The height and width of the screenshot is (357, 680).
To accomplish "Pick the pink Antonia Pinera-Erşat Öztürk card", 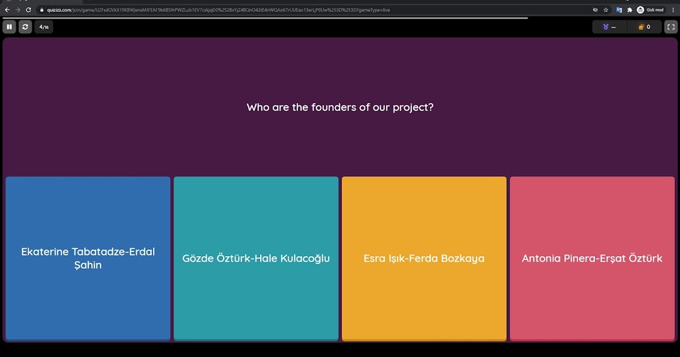I will [592, 258].
